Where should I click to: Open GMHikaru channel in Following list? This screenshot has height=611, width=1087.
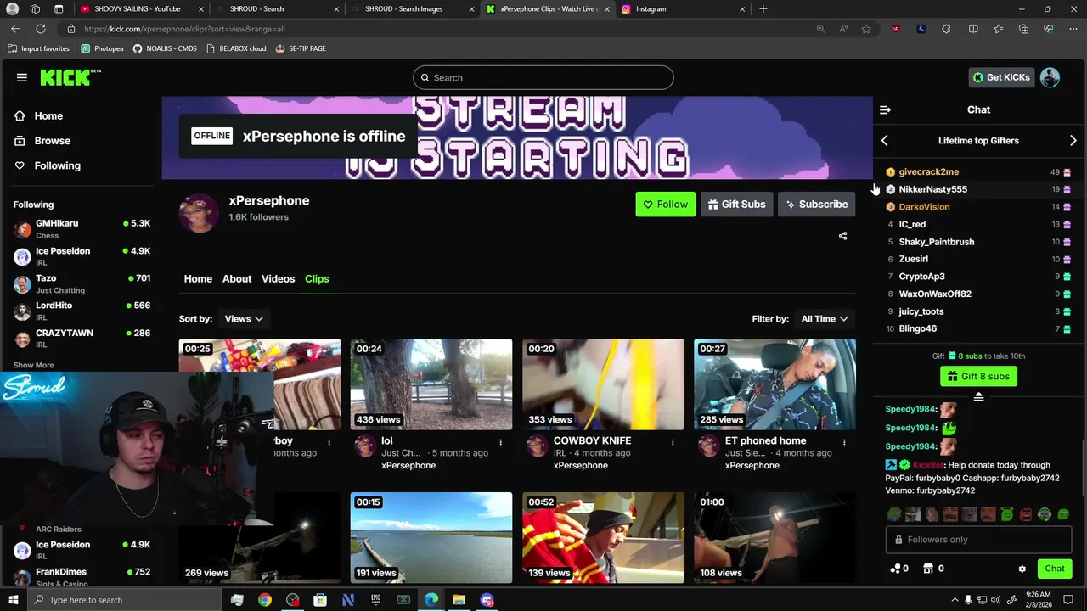click(82, 229)
